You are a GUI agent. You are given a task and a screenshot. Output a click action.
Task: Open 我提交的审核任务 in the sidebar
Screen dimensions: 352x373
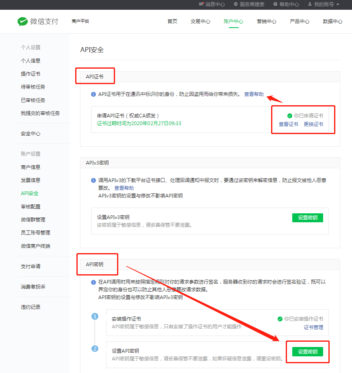point(40,113)
